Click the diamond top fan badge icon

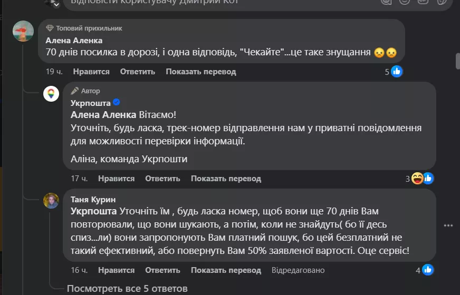click(50, 28)
